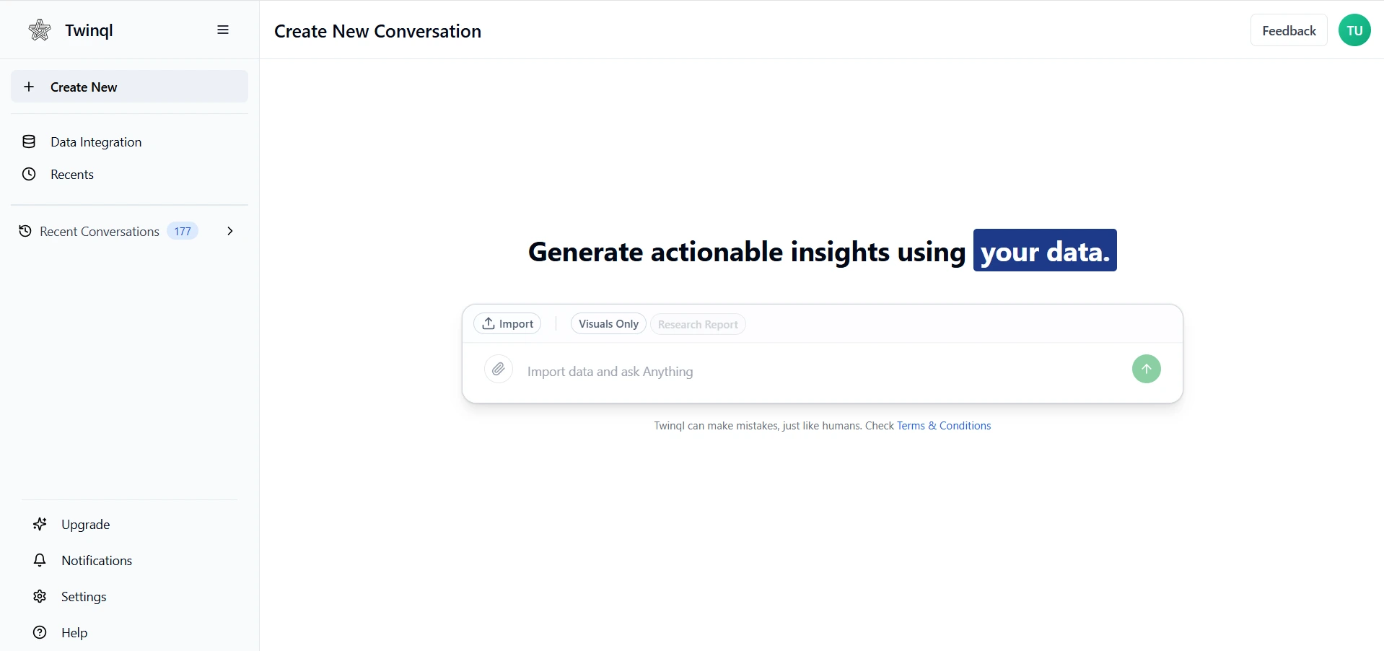Click the Twinql star logo icon
Image resolution: width=1384 pixels, height=651 pixels.
[x=40, y=30]
